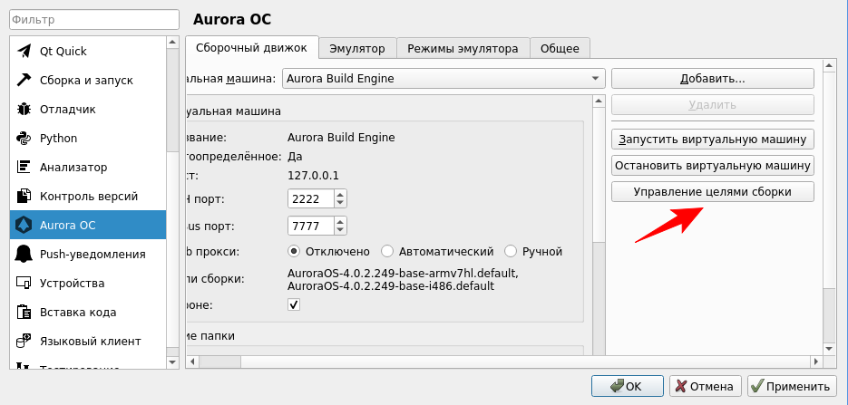
Task: Choose Автоматический proxy radio option
Action: pyautogui.click(x=387, y=251)
